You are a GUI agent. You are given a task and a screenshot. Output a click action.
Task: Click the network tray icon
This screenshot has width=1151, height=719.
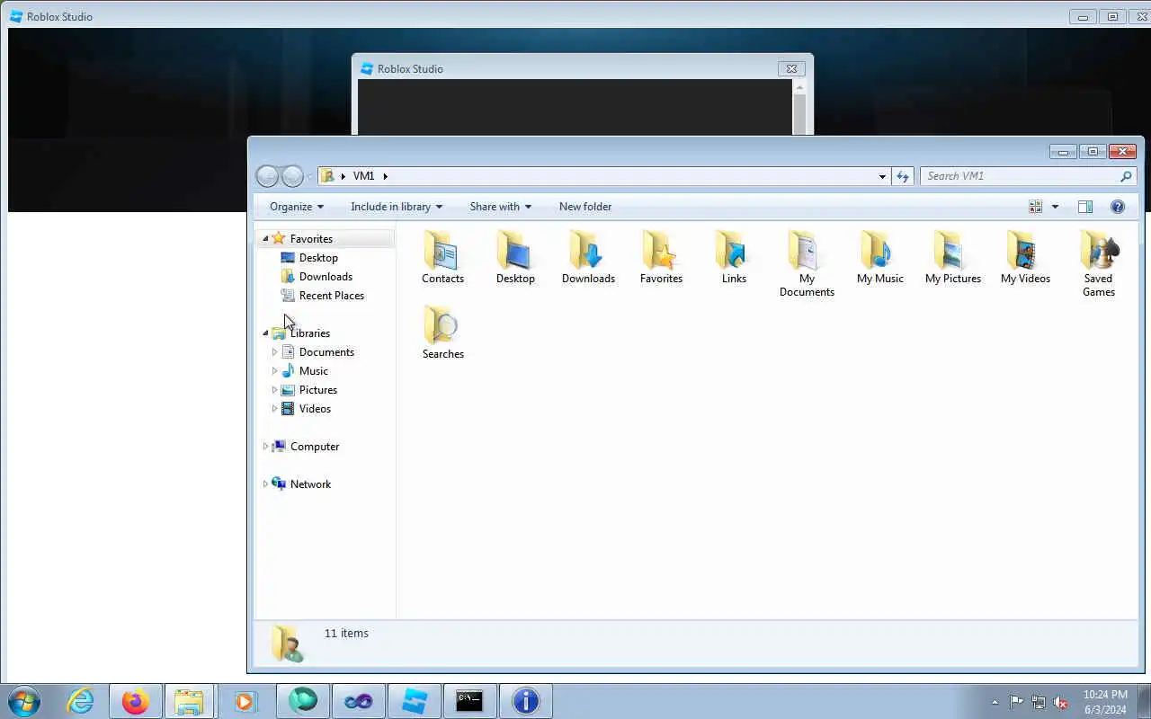click(x=1039, y=702)
